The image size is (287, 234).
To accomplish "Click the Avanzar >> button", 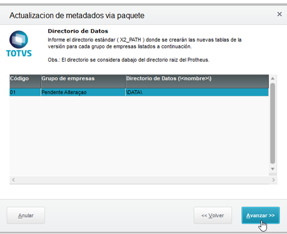I will (261, 216).
